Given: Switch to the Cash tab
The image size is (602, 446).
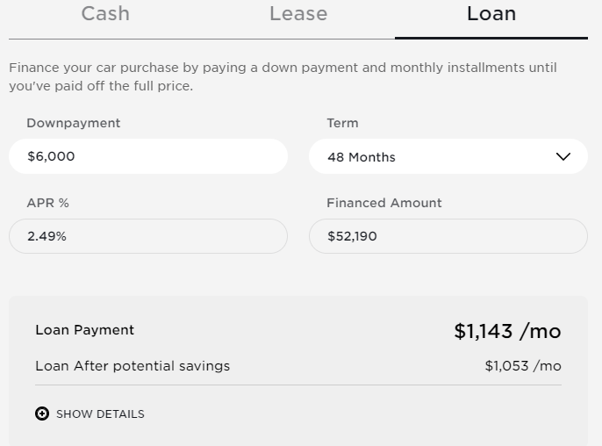Looking at the screenshot, I should (x=105, y=14).
